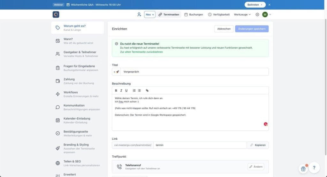Open the gift box widget
327x177 pixels.
303,169
